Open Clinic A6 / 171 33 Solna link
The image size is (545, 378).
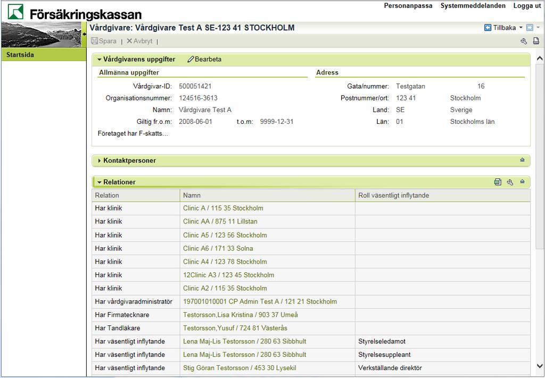[218, 248]
